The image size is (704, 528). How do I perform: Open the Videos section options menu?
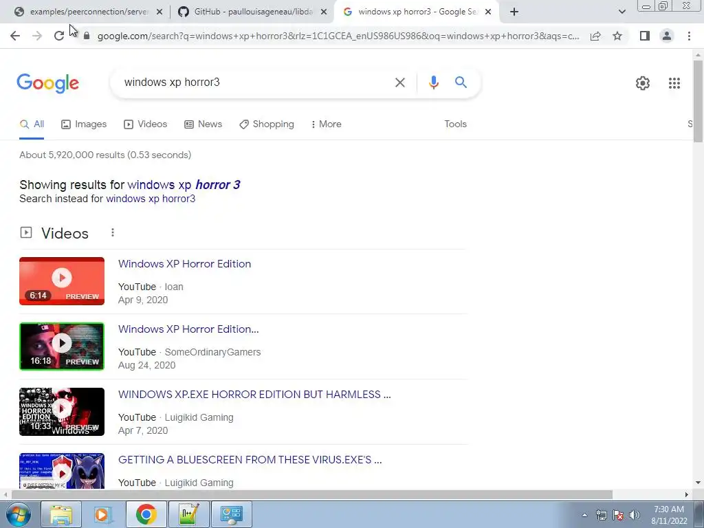(x=113, y=232)
